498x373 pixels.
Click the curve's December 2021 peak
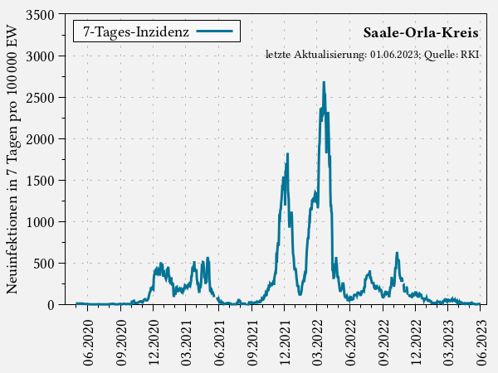click(287, 154)
